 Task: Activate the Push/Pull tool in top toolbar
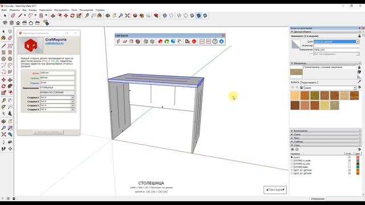coord(53,15)
